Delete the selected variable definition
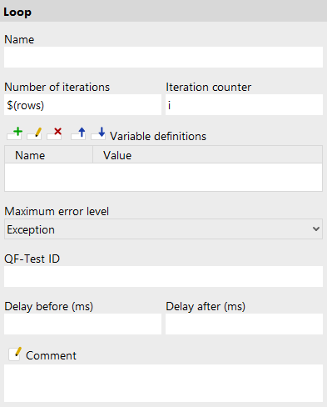This screenshot has height=407, width=327. pyautogui.click(x=54, y=133)
